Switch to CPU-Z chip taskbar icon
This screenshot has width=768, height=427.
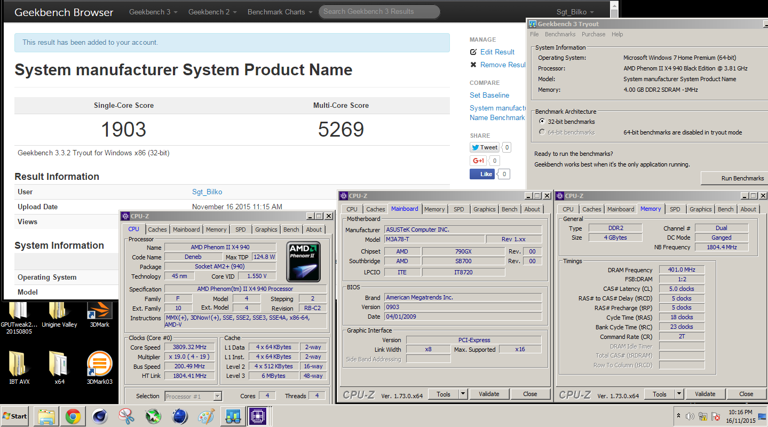pyautogui.click(x=259, y=416)
